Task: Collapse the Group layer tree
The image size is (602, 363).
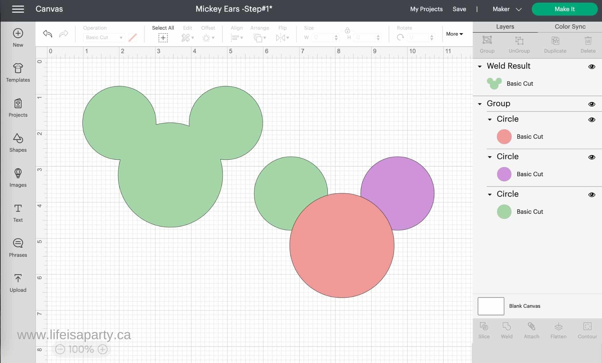Action: (480, 104)
